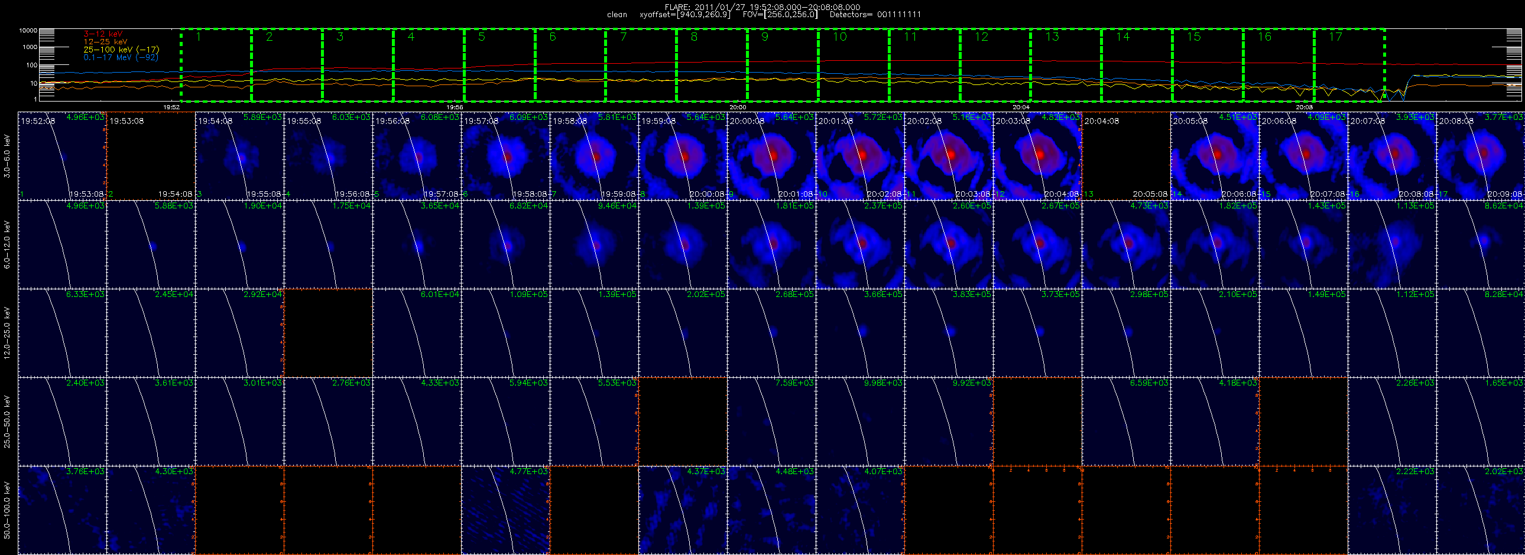Click the '3.0-6.0 keV' row label
The width and height of the screenshot is (1525, 555).
pos(7,156)
